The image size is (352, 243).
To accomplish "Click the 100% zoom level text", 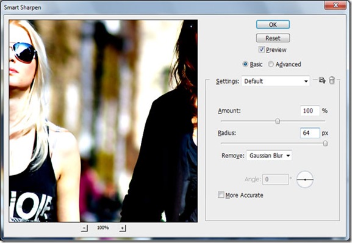I will (x=103, y=228).
